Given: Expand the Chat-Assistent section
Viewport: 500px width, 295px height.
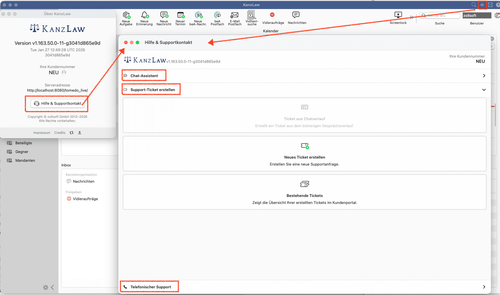Looking at the screenshot, I should coord(484,76).
